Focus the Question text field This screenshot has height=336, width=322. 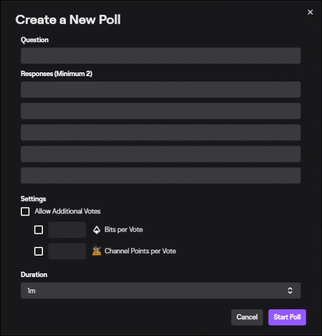coord(160,56)
